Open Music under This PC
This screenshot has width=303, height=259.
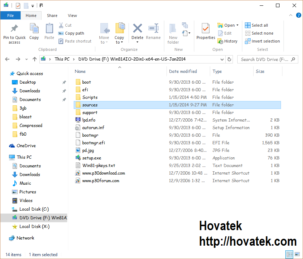click(22, 183)
